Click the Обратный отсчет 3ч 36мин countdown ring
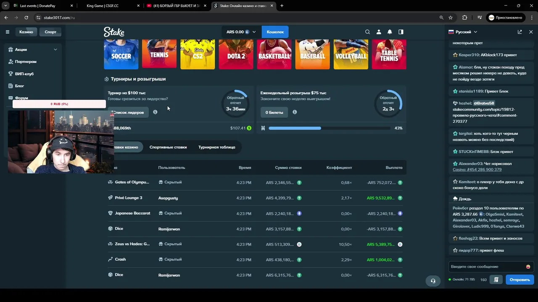This screenshot has height=302, width=538. coord(235,103)
